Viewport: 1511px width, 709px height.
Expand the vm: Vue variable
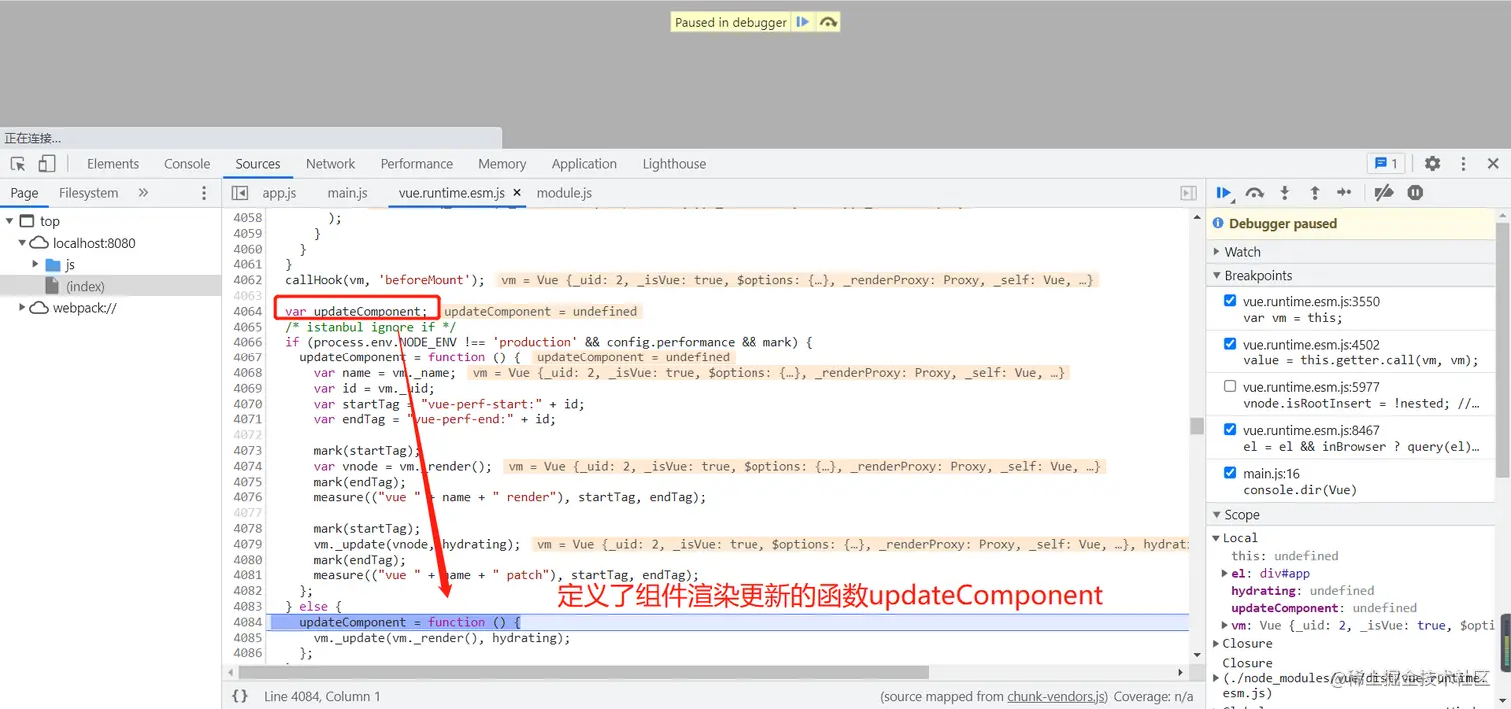[x=1225, y=625]
